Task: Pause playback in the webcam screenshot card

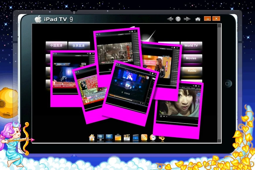Action: pos(161,116)
